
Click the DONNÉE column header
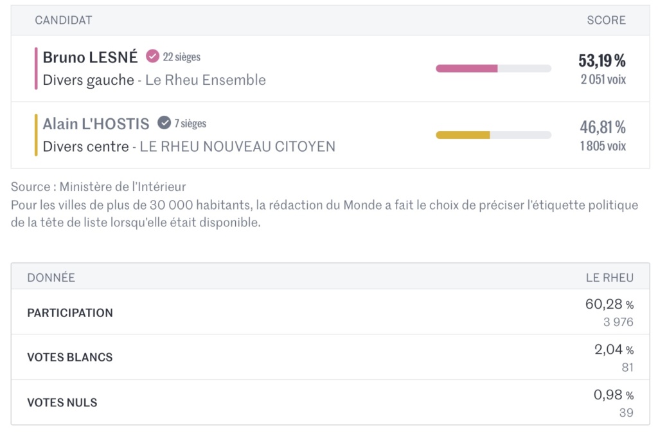pos(51,278)
